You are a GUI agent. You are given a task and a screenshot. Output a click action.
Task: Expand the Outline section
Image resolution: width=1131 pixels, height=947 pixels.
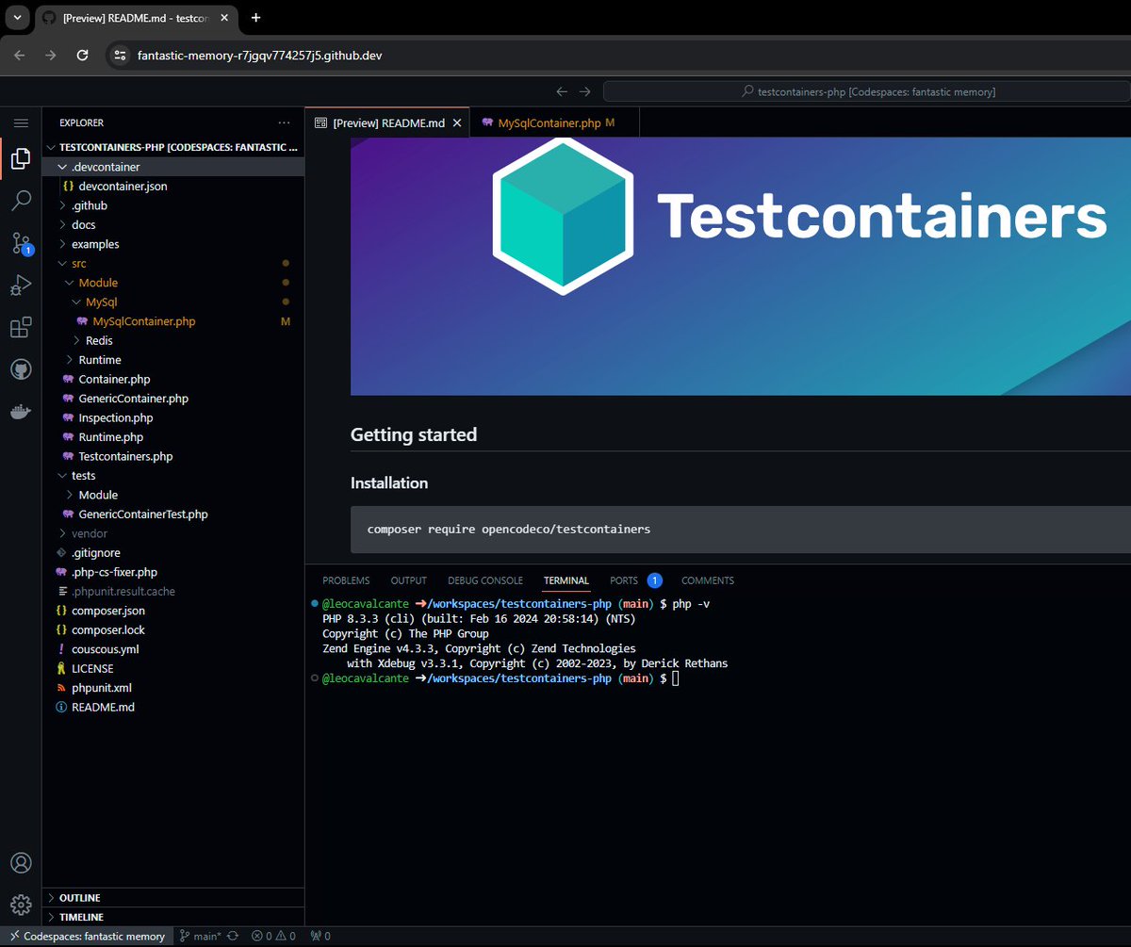point(173,898)
